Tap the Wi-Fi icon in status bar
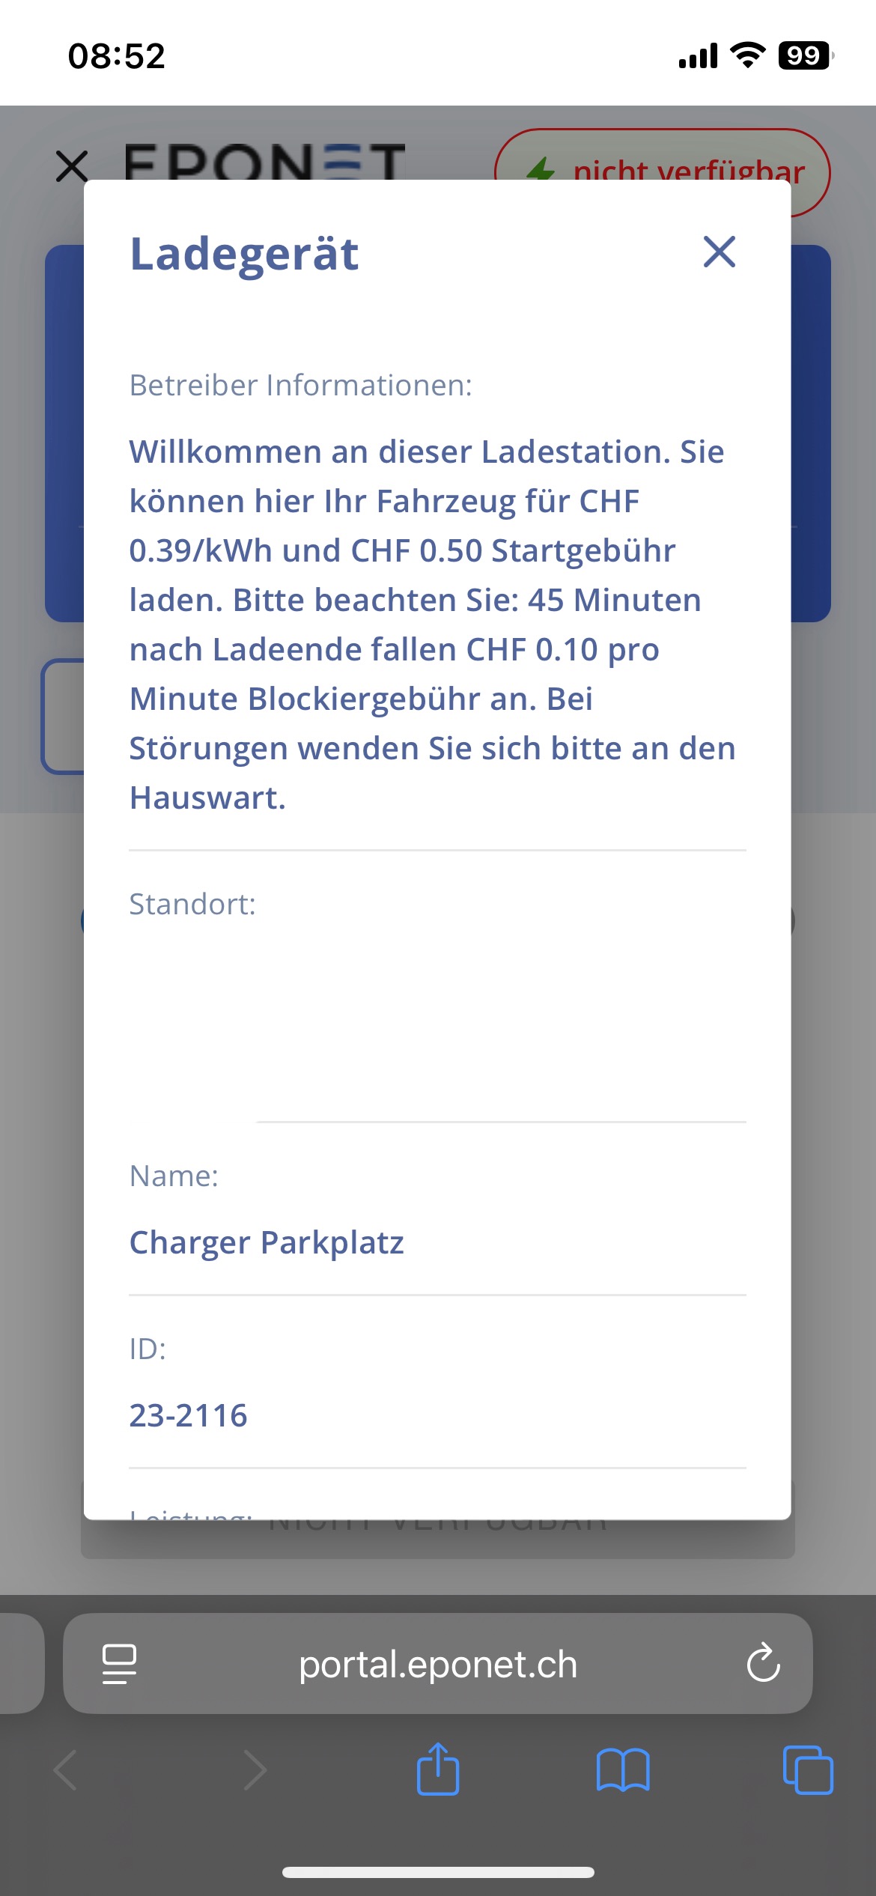Image resolution: width=876 pixels, height=1896 pixels. pyautogui.click(x=747, y=55)
